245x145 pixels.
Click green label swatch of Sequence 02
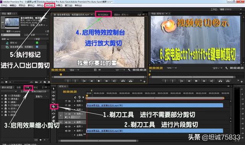[37, 43]
